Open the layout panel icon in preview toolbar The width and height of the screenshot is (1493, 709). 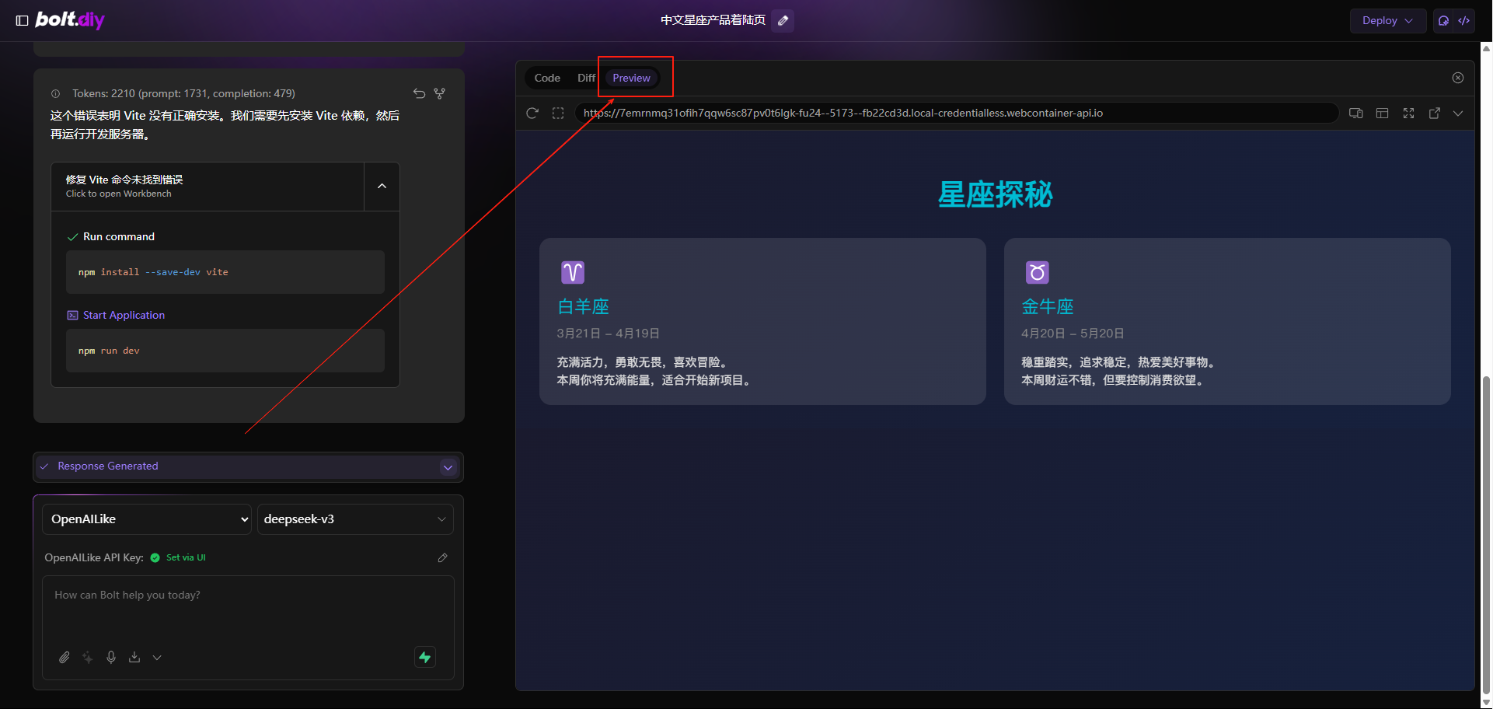[1382, 114]
